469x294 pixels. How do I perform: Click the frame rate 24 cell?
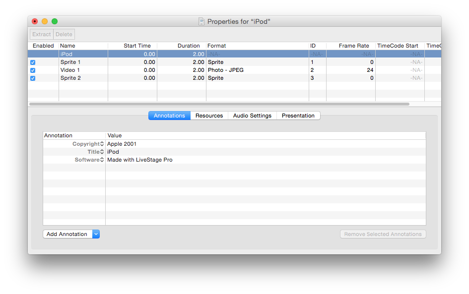pyautogui.click(x=370, y=70)
